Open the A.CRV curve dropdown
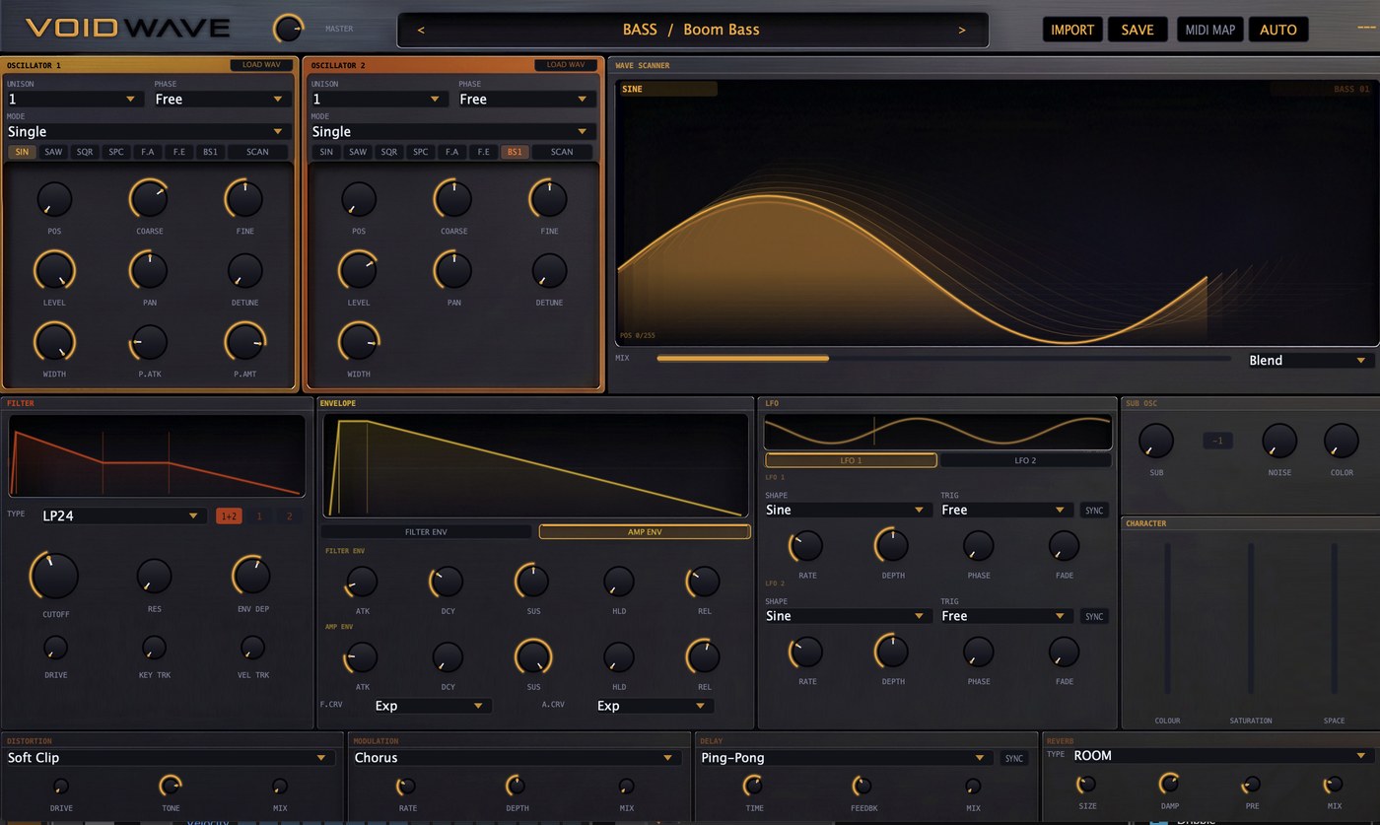 click(x=654, y=706)
